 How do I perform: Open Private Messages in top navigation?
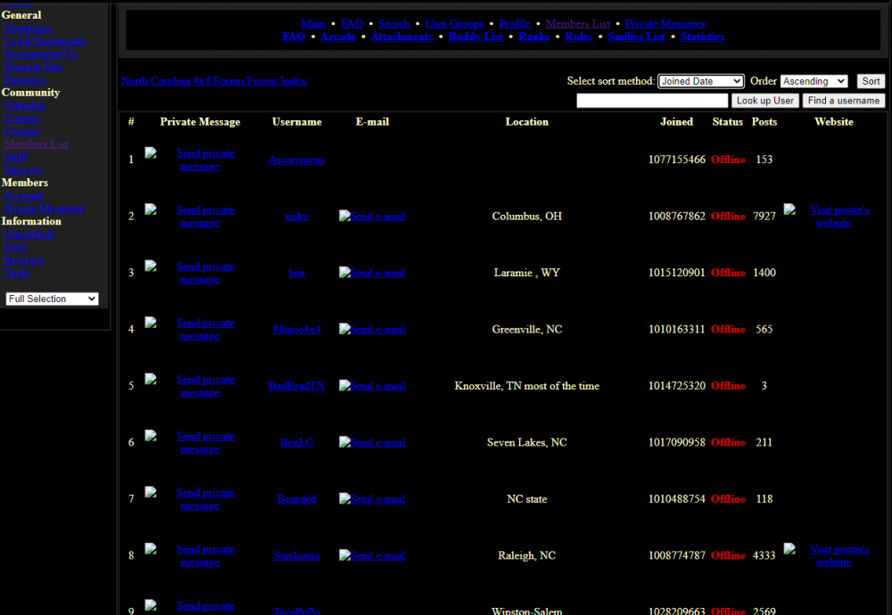665,24
